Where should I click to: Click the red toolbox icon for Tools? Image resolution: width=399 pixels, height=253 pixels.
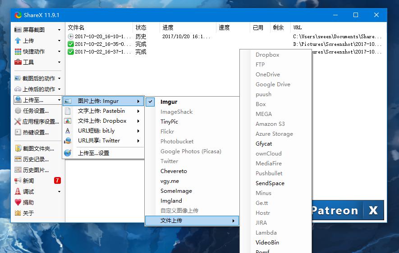(18, 62)
